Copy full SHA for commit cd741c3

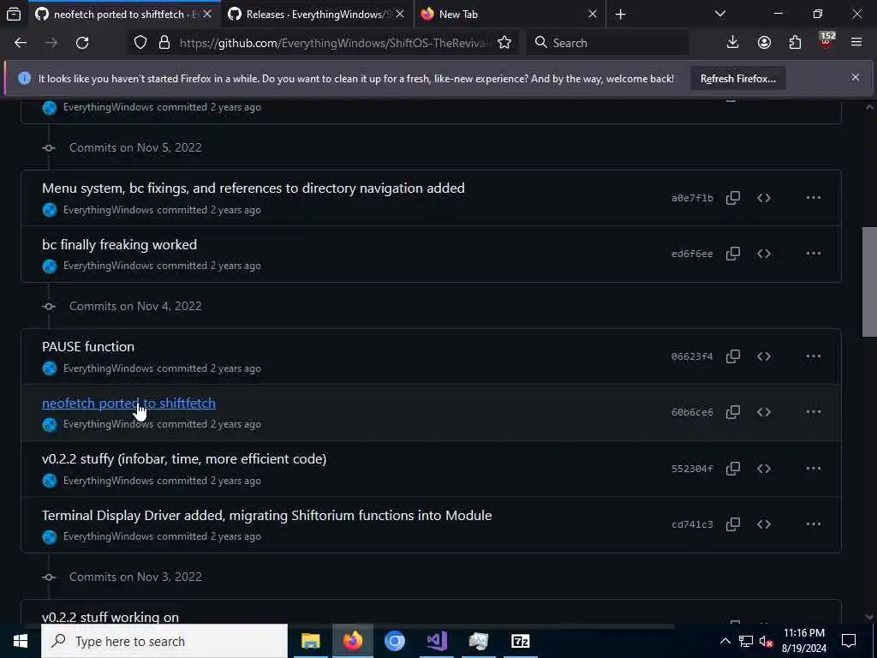point(733,524)
